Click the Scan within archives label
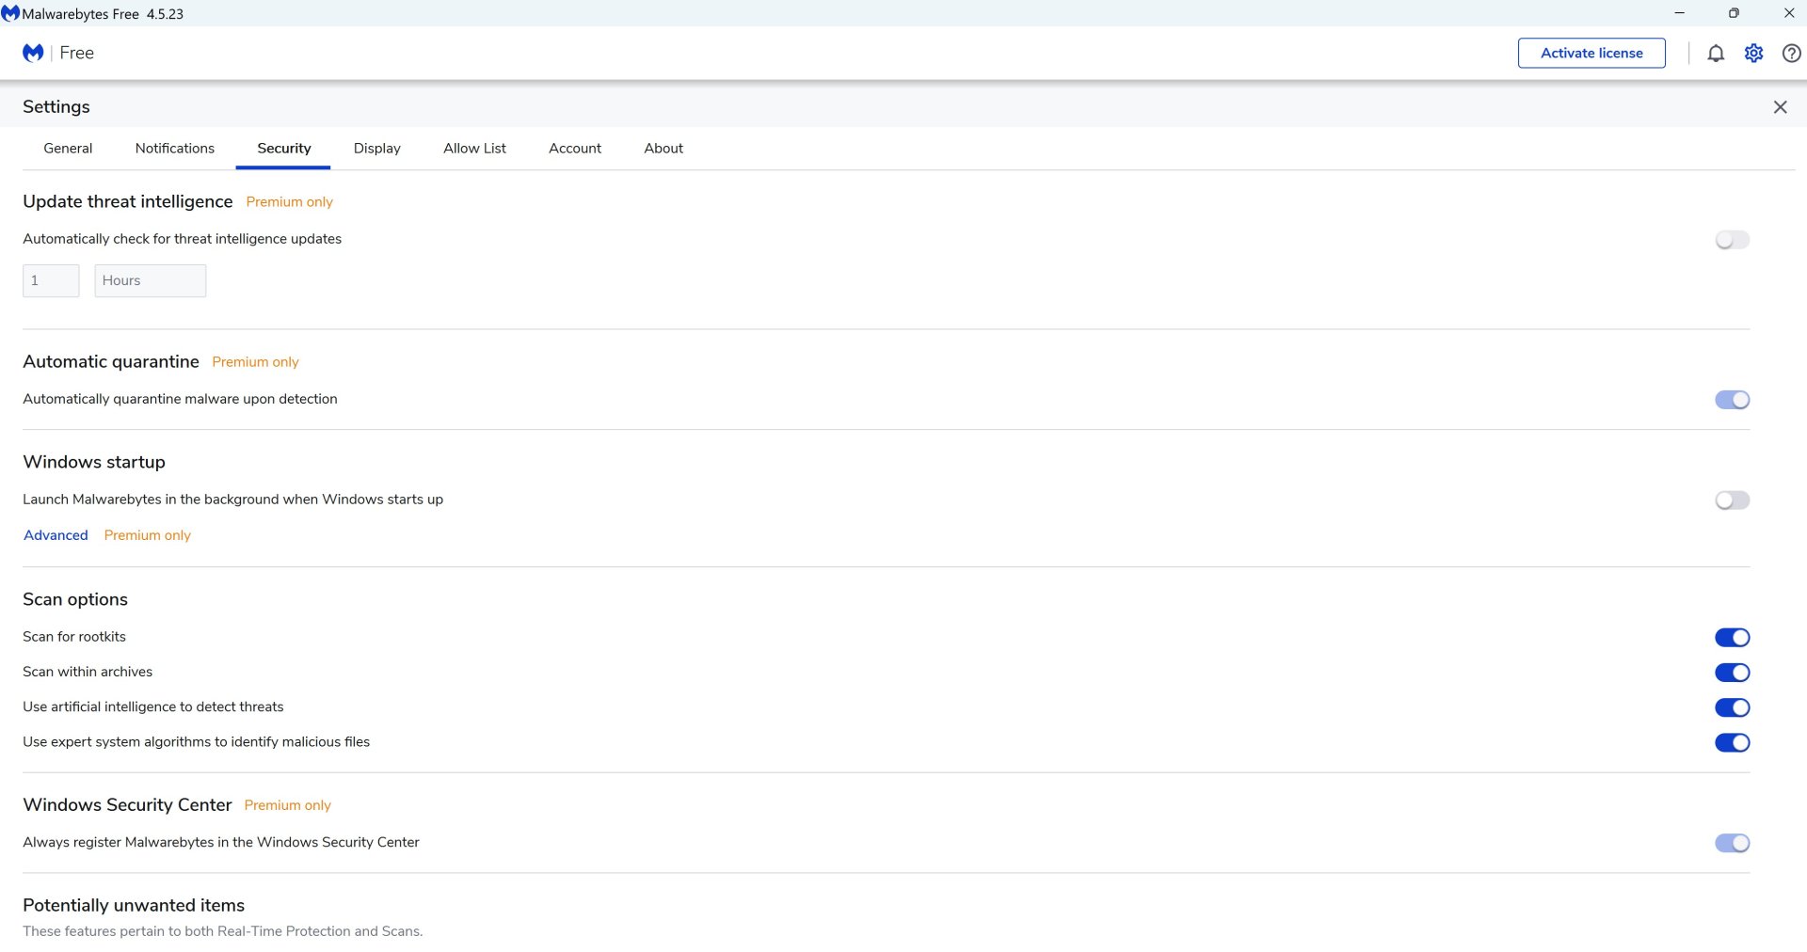Viewport: 1807px width, 952px height. (88, 672)
